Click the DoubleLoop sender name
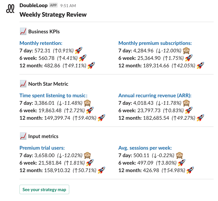218x201 pixels. click(x=34, y=5)
